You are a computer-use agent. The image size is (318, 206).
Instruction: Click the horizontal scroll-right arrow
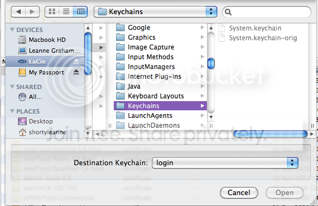pyautogui.click(x=312, y=134)
